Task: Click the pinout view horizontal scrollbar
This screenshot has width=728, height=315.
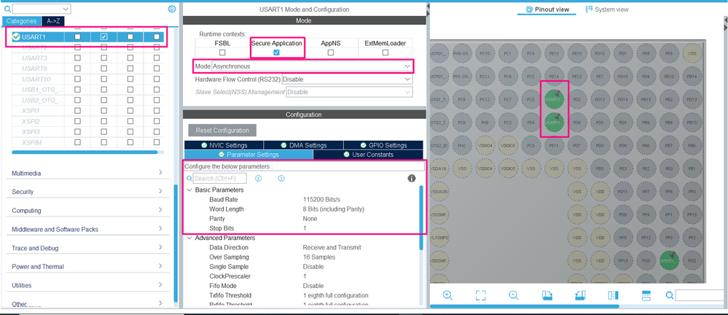Action: (525, 306)
